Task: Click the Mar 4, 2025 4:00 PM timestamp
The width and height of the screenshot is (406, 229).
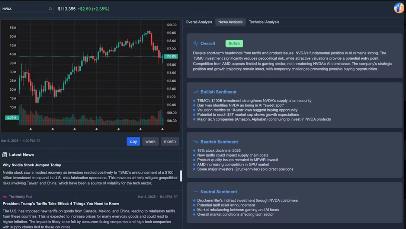Action: point(21,141)
